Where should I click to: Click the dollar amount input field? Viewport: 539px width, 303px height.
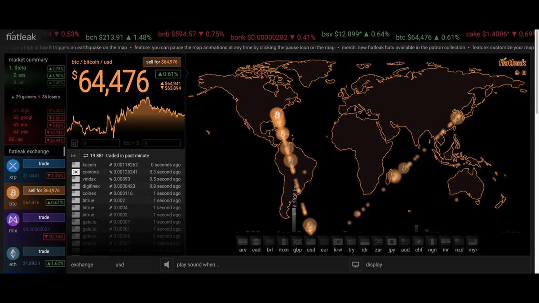(162, 144)
